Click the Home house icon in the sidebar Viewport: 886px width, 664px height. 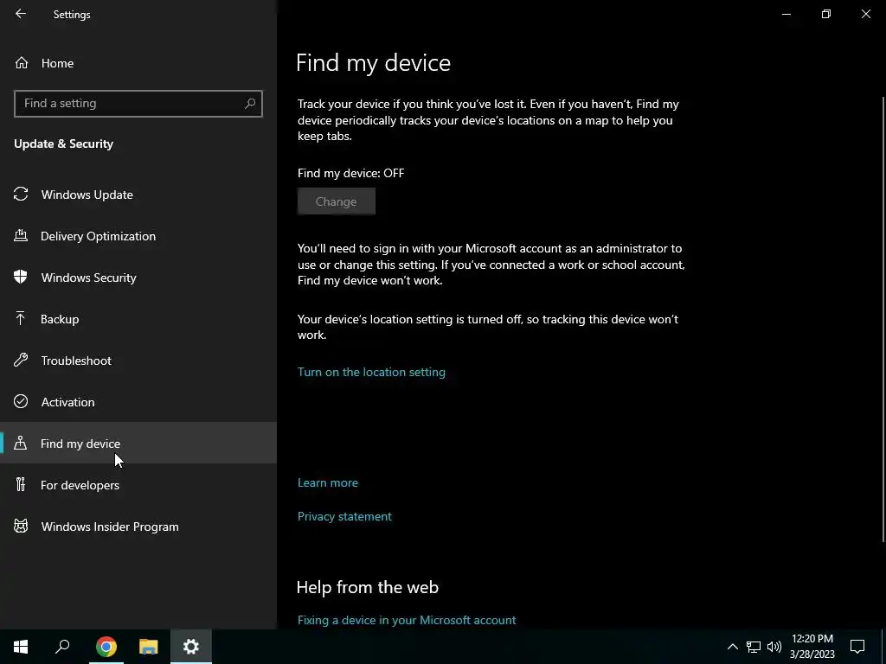point(22,62)
